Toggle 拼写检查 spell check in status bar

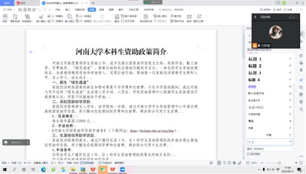pos(88,163)
